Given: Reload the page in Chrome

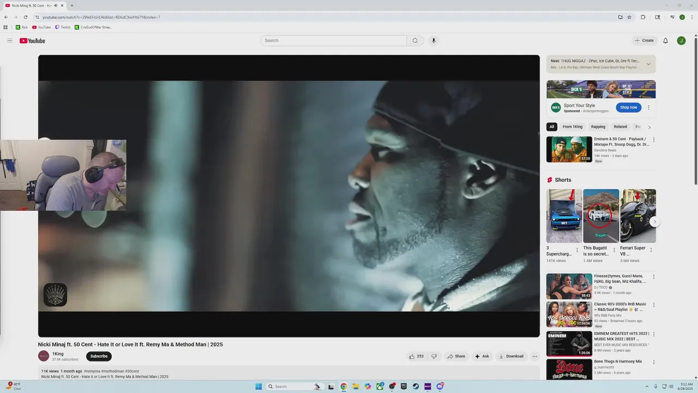Looking at the screenshot, I should (25, 17).
